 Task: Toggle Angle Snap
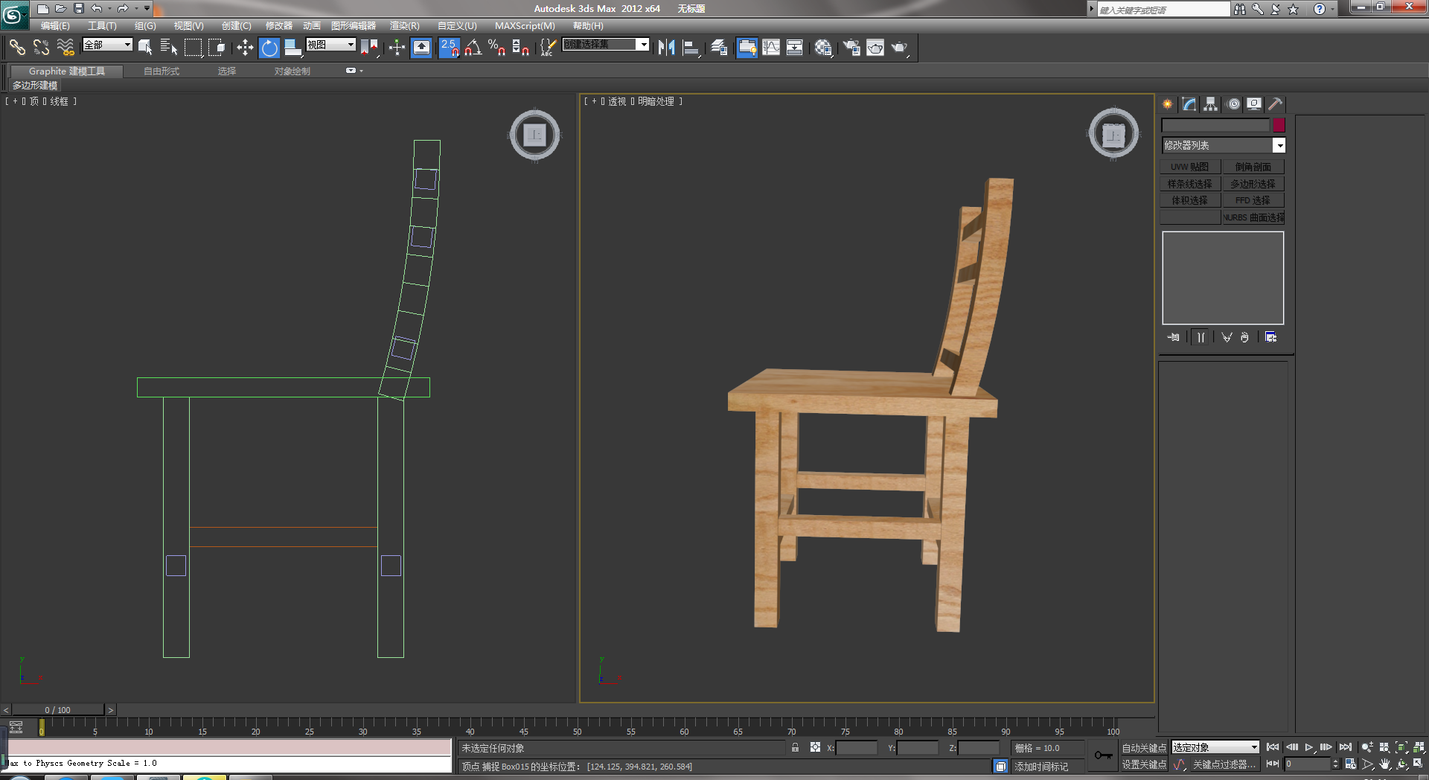coord(473,48)
